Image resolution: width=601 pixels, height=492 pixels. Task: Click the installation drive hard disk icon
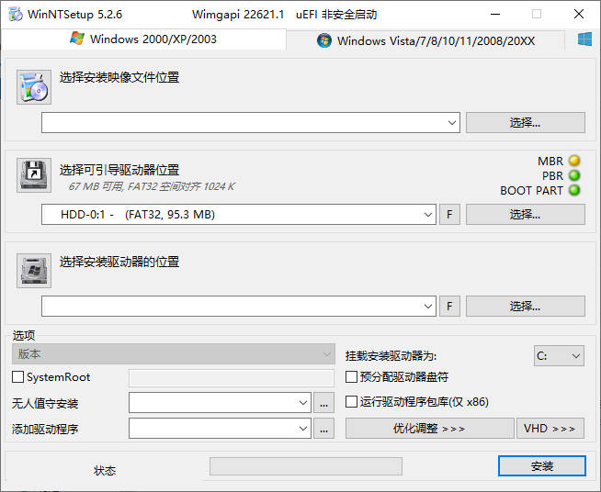coord(34,270)
